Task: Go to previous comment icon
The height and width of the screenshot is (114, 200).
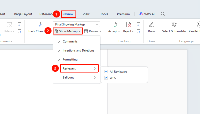Action: (x=19, y=24)
